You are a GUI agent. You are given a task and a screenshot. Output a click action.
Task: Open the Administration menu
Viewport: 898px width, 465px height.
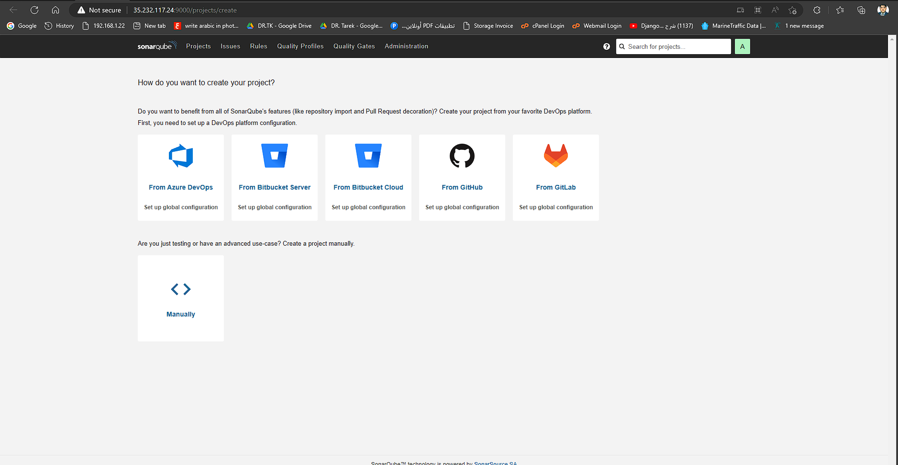[406, 46]
